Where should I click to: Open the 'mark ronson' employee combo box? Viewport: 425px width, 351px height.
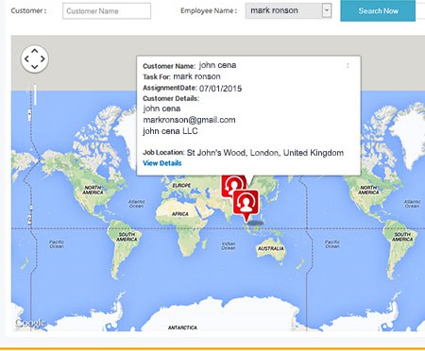(x=288, y=10)
